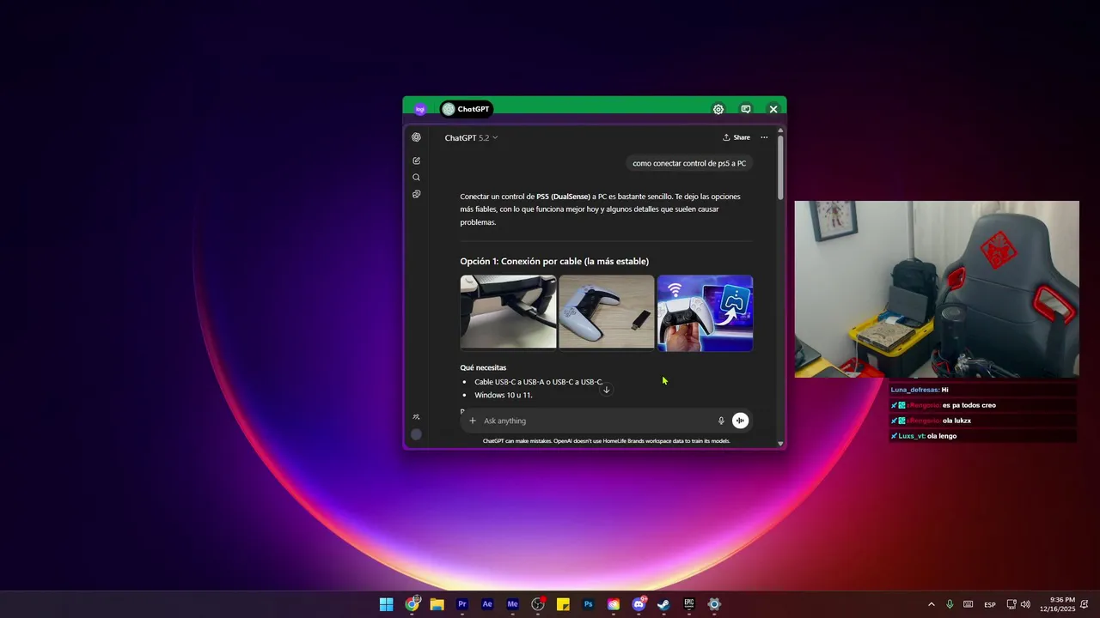This screenshot has width=1100, height=618.
Task: Click 'Cable USB-C a USB-A' bullet text
Action: (539, 382)
